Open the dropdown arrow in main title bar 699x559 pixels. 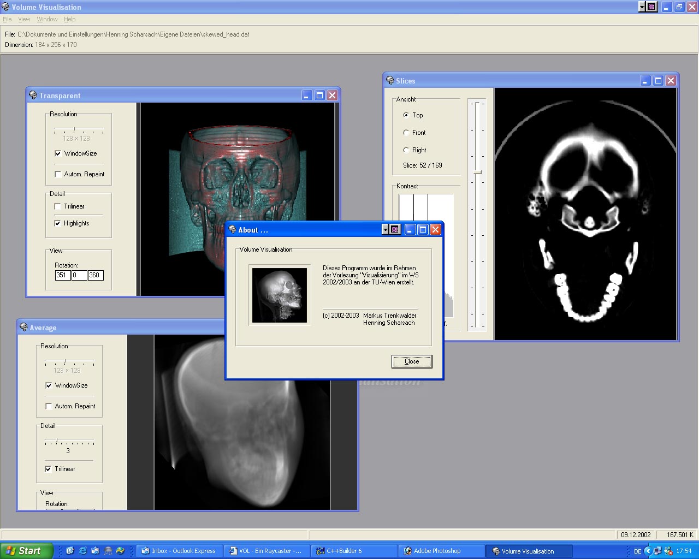[x=642, y=7]
